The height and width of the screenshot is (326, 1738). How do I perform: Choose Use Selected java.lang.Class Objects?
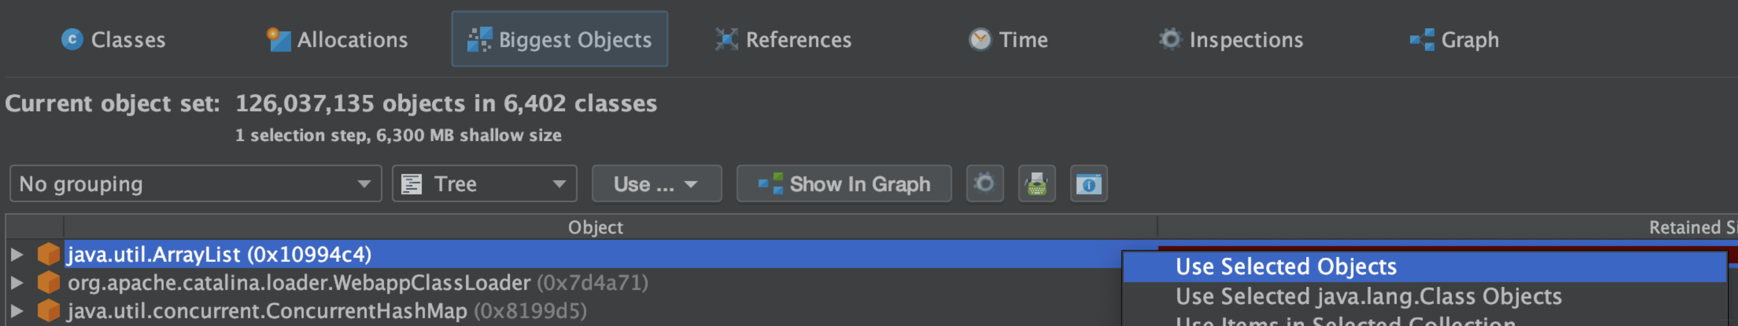pos(1368,297)
